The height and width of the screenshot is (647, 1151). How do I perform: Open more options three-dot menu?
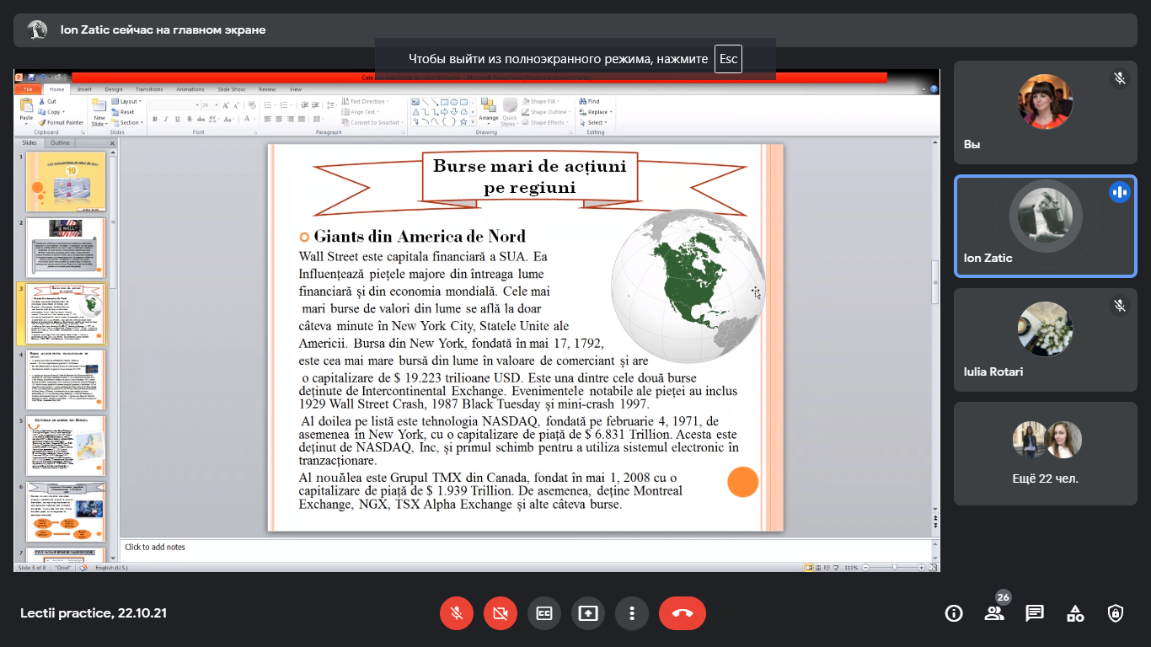click(632, 613)
